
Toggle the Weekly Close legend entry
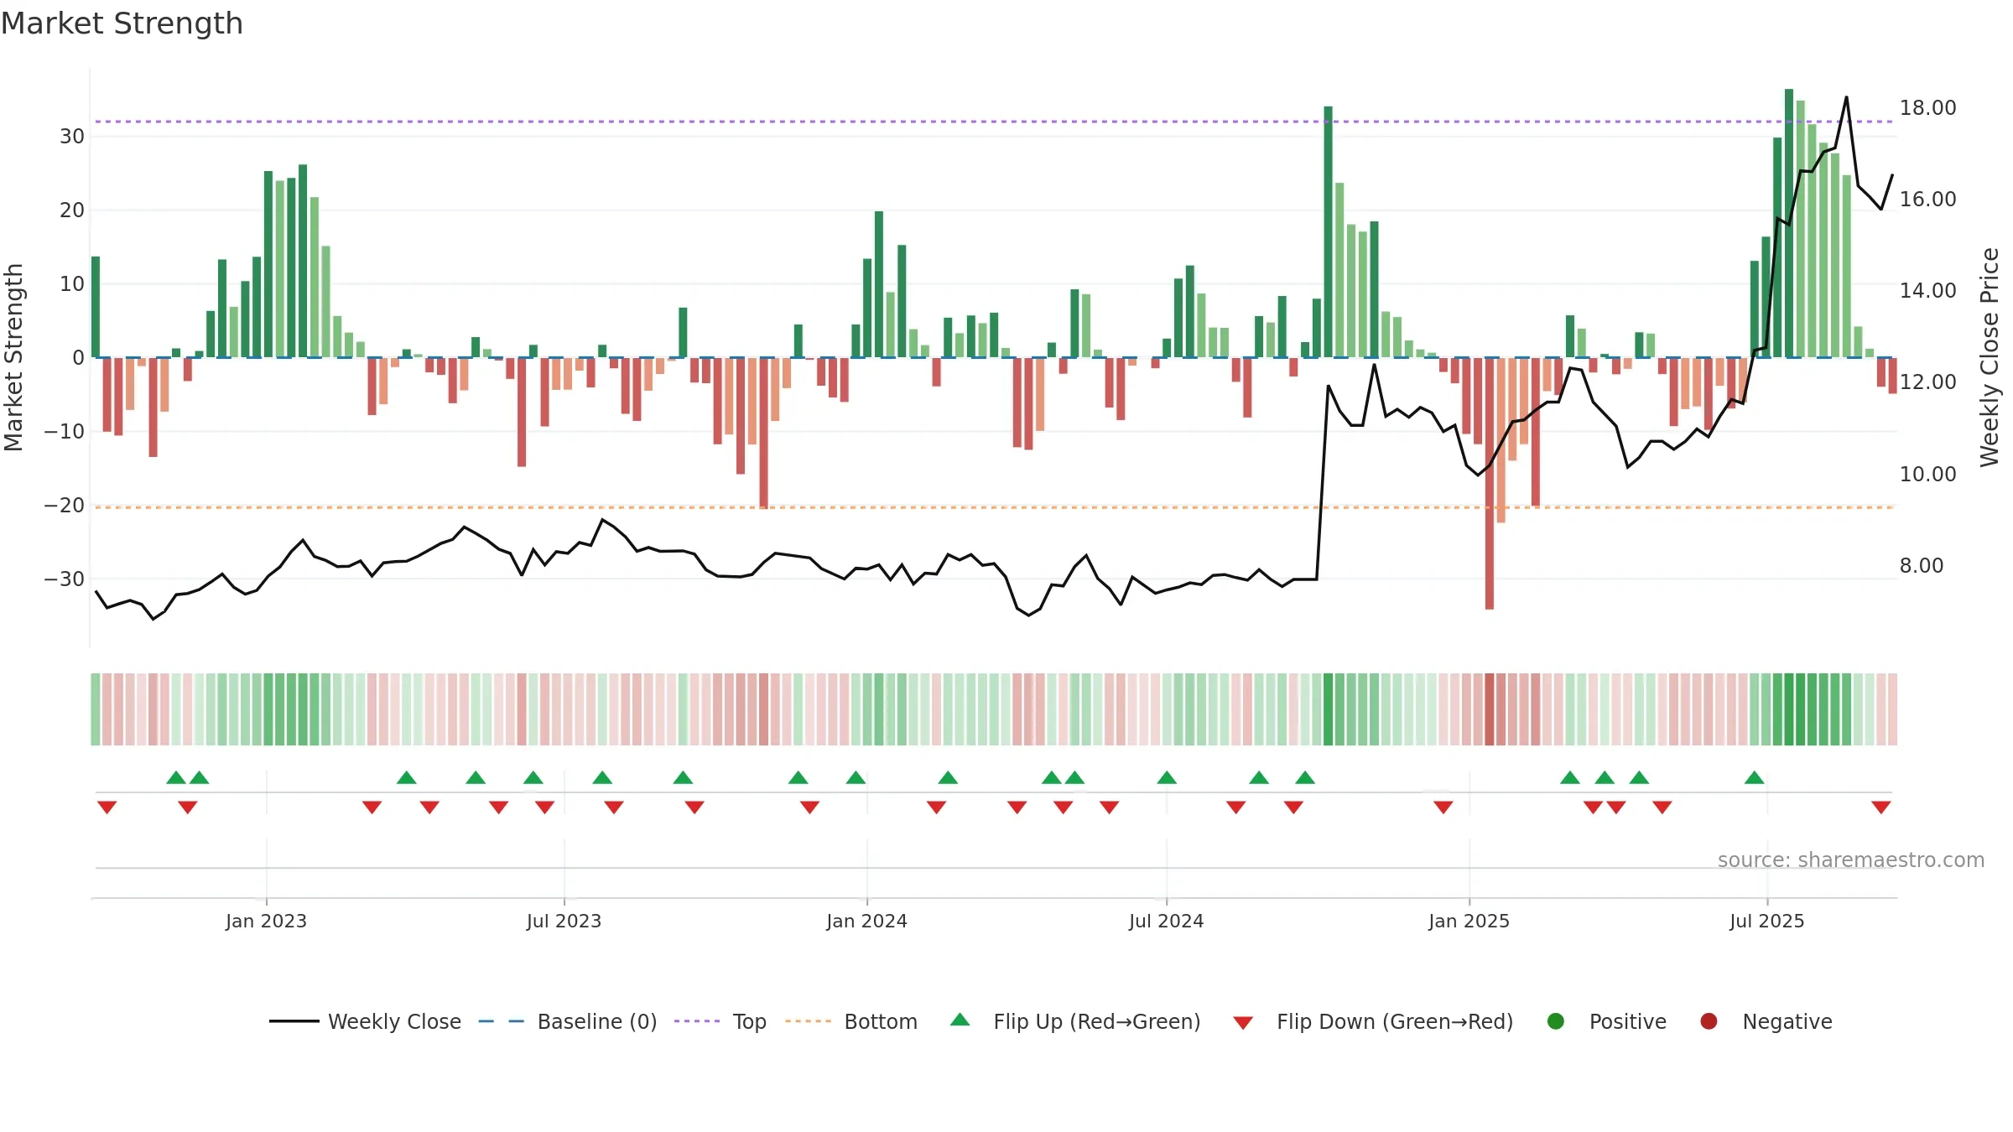pos(365,1021)
